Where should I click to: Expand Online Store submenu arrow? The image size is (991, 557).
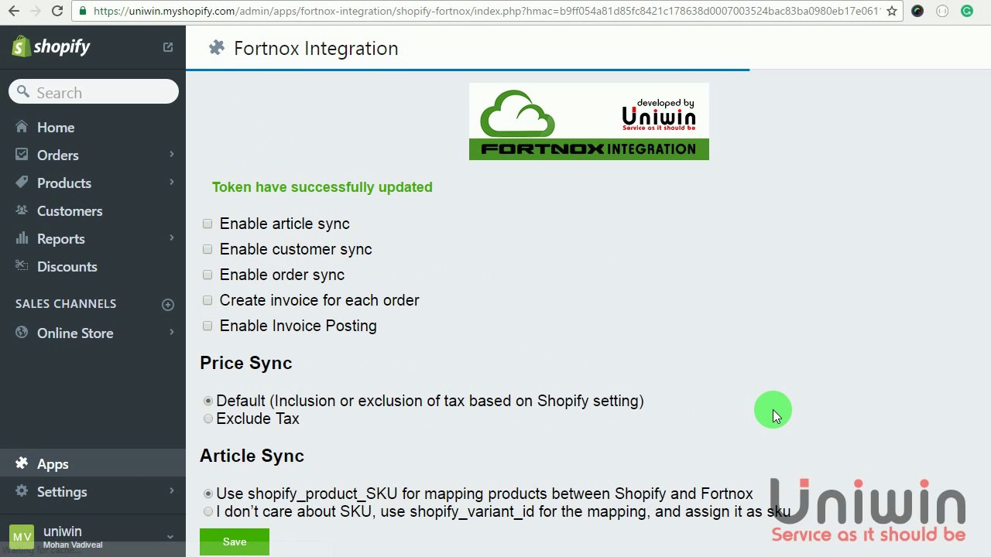click(x=172, y=333)
